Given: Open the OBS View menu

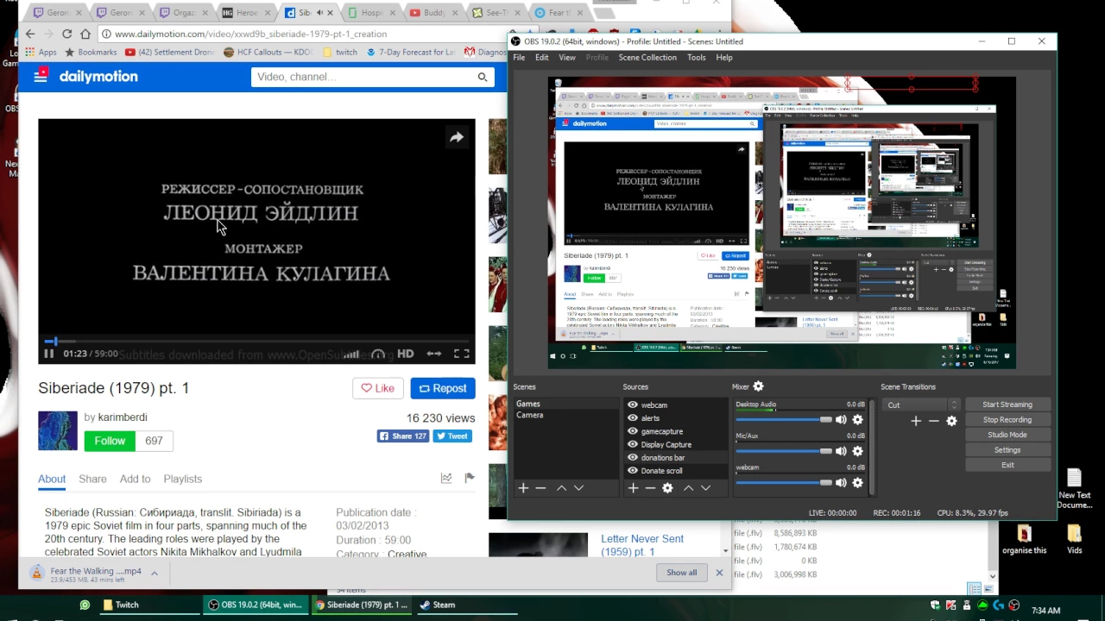Looking at the screenshot, I should [x=567, y=58].
